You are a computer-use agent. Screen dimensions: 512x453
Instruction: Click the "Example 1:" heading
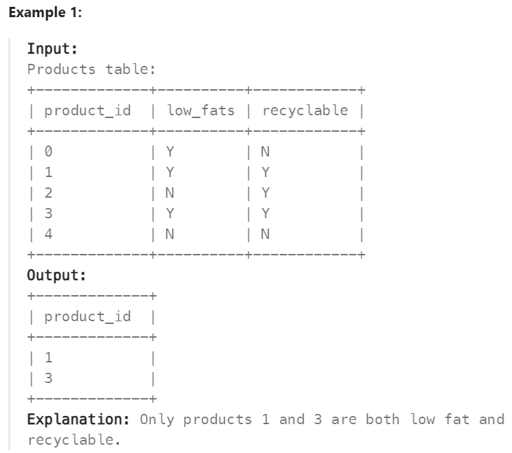click(x=45, y=13)
